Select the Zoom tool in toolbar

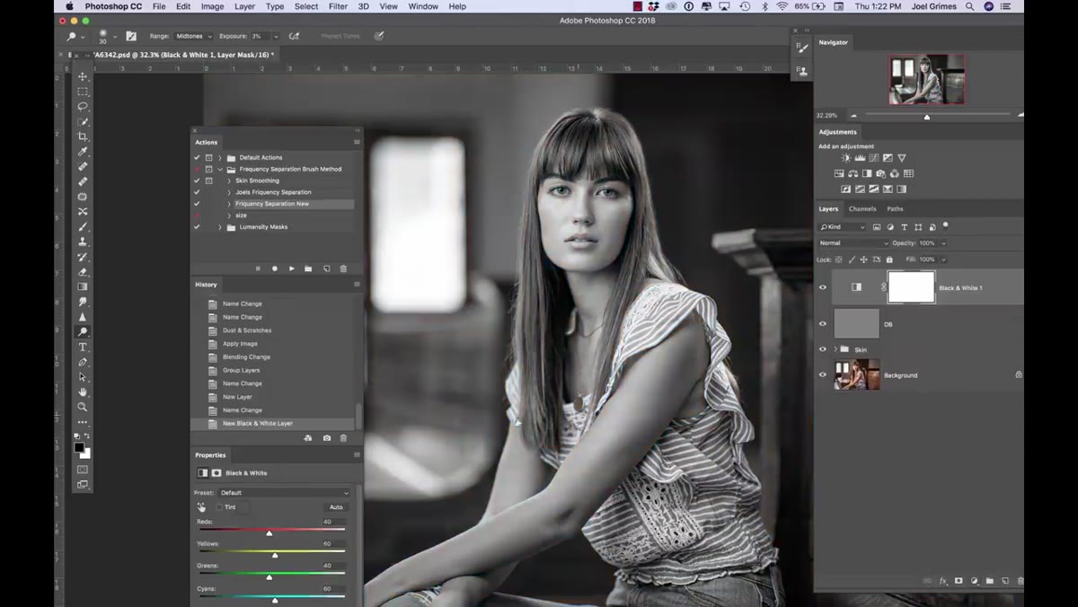83,407
